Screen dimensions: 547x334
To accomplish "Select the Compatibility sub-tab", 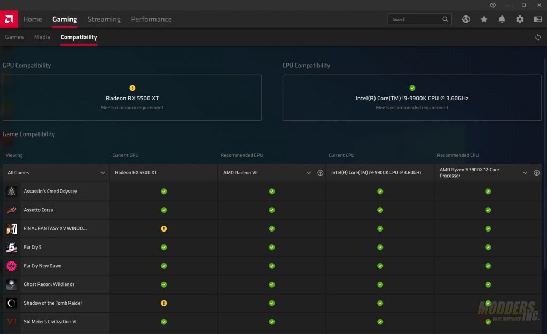I will [x=79, y=37].
